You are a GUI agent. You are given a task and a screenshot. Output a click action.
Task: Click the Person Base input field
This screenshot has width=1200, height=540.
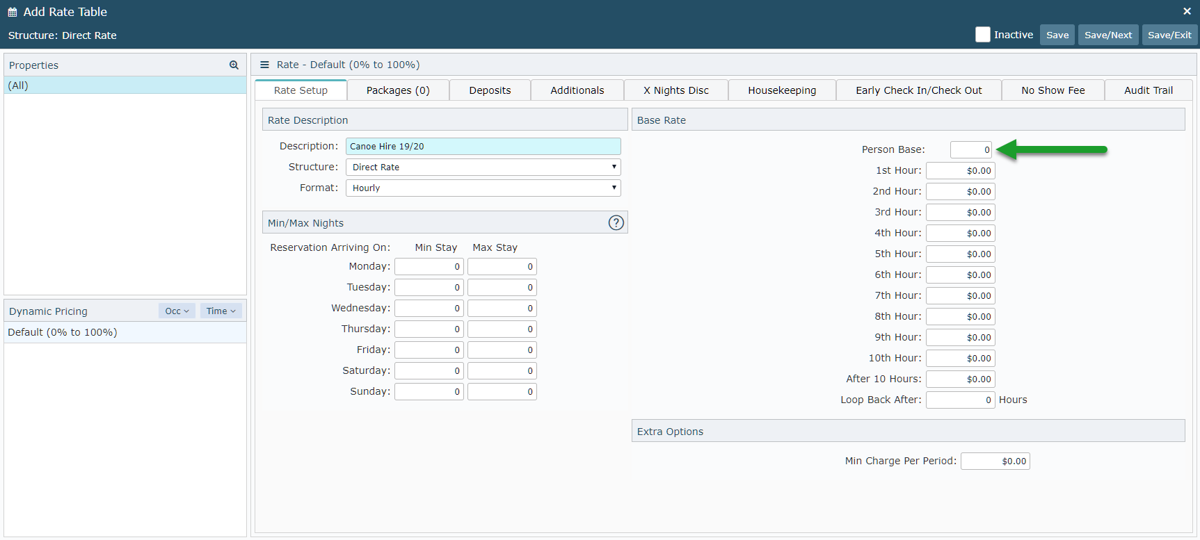pyautogui.click(x=971, y=149)
